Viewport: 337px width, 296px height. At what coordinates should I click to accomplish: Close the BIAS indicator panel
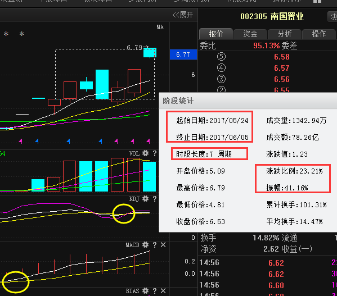(x=163, y=291)
